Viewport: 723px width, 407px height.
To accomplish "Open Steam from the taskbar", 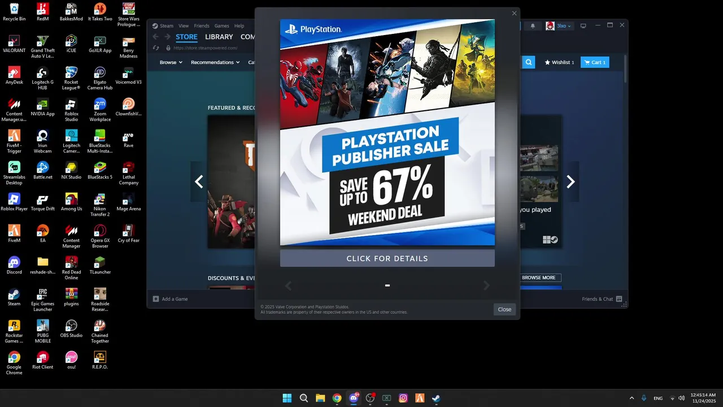I will [x=436, y=398].
